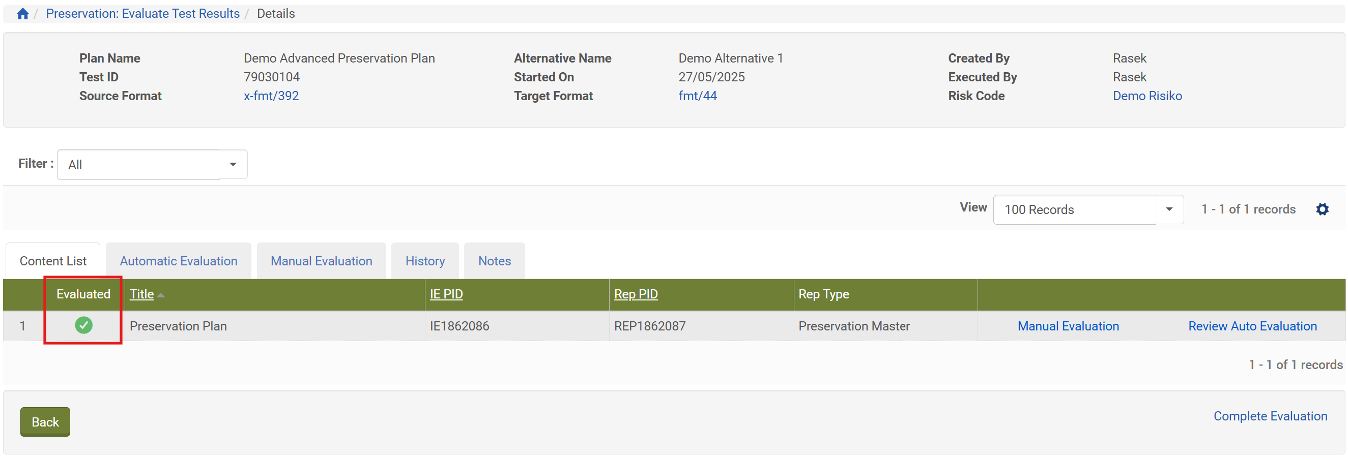Screen dimensions: 1348x456
Task: Show the History tab
Action: [425, 261]
